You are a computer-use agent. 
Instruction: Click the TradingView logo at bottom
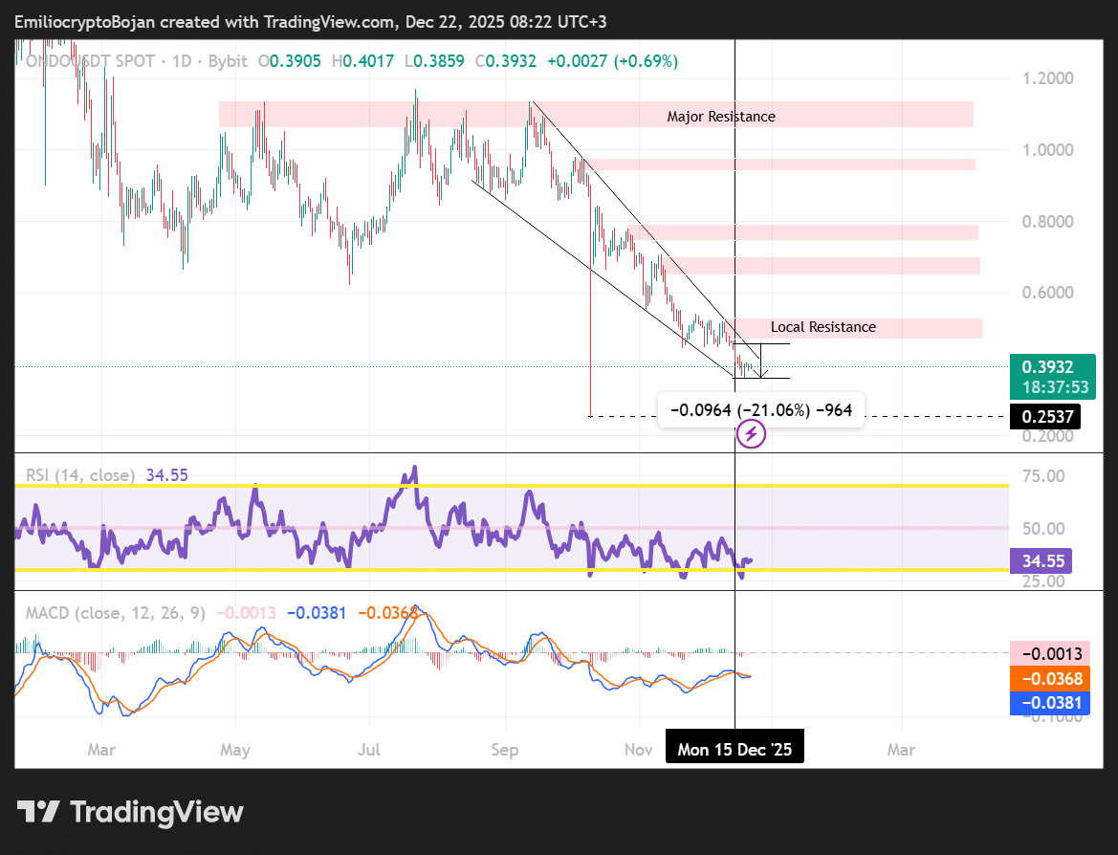[130, 812]
